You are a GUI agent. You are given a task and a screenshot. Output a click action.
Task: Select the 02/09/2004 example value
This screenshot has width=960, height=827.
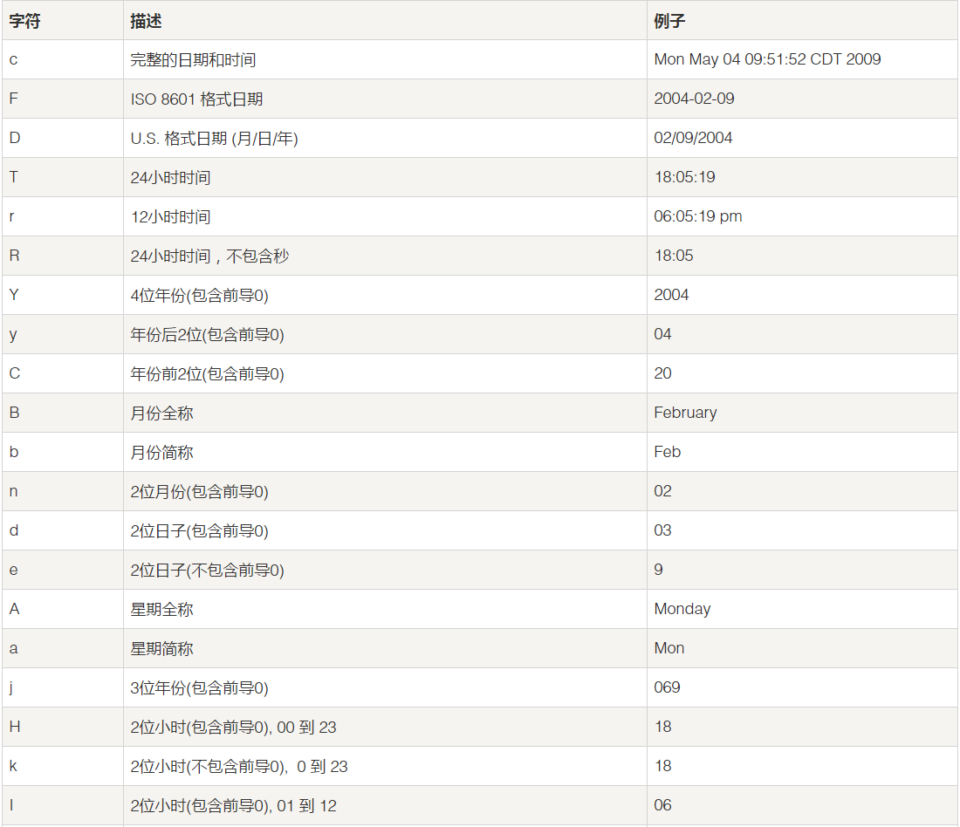click(x=693, y=138)
